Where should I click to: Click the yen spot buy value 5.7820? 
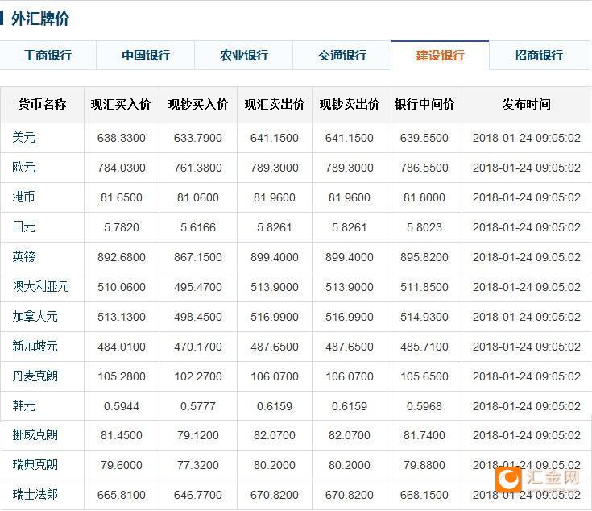tap(121, 227)
